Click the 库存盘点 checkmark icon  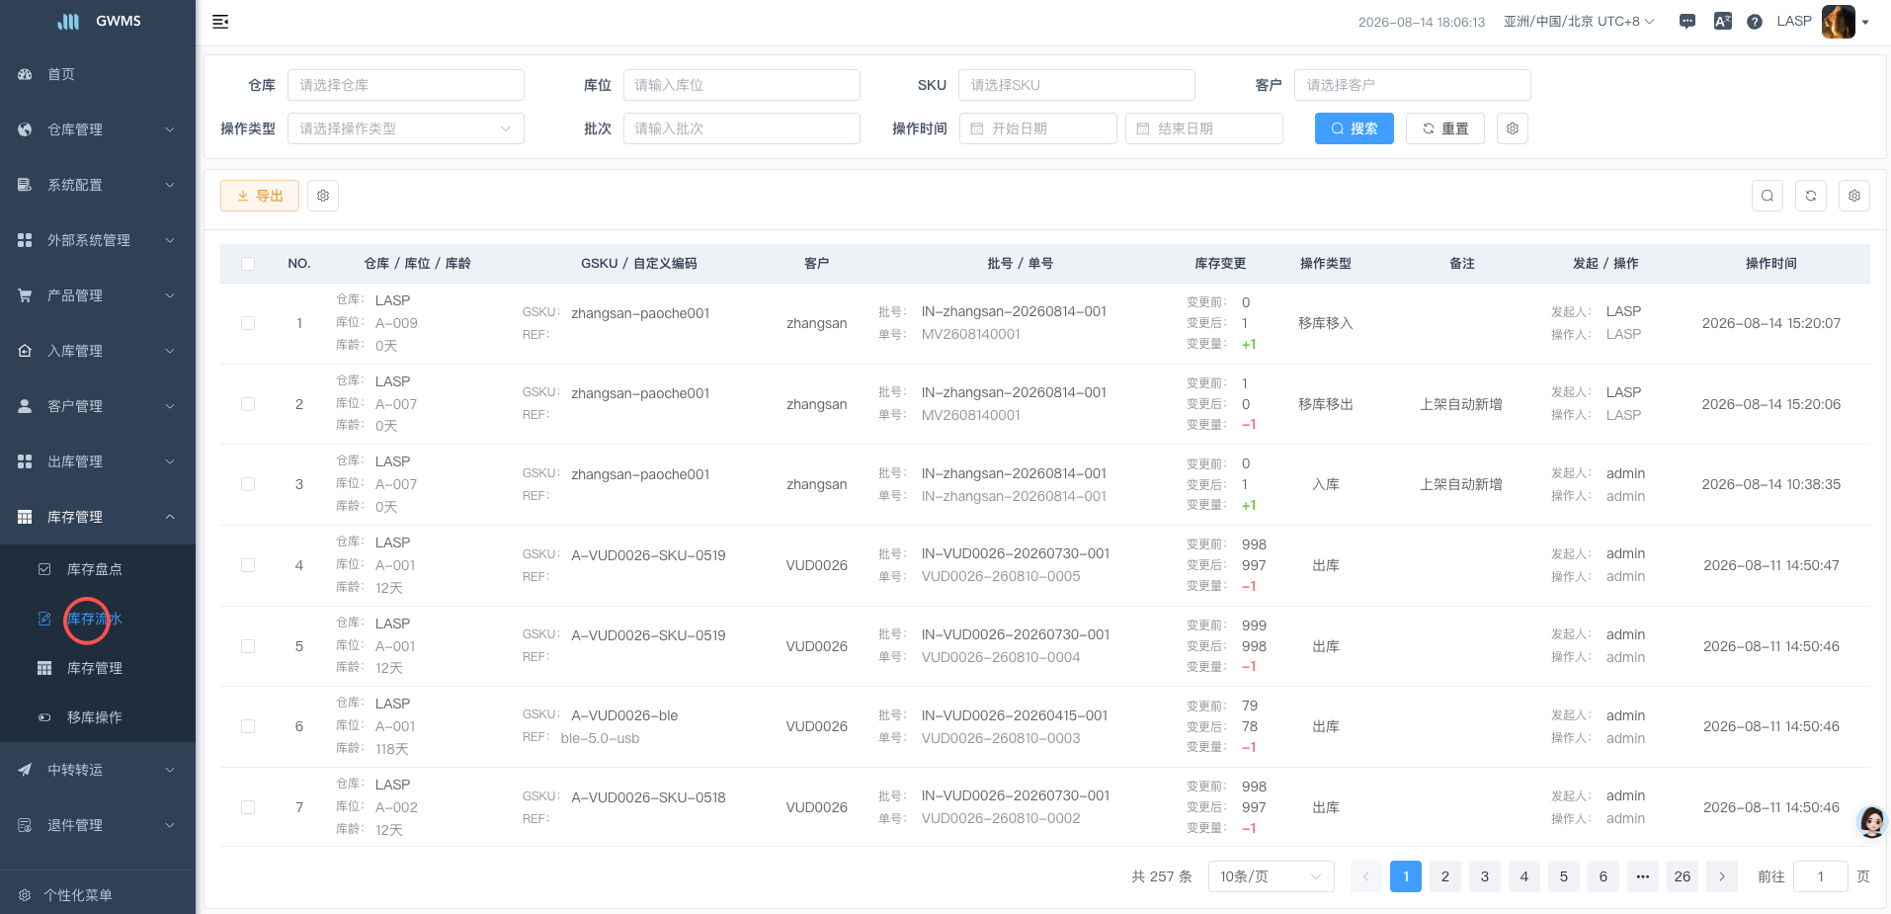(x=44, y=569)
